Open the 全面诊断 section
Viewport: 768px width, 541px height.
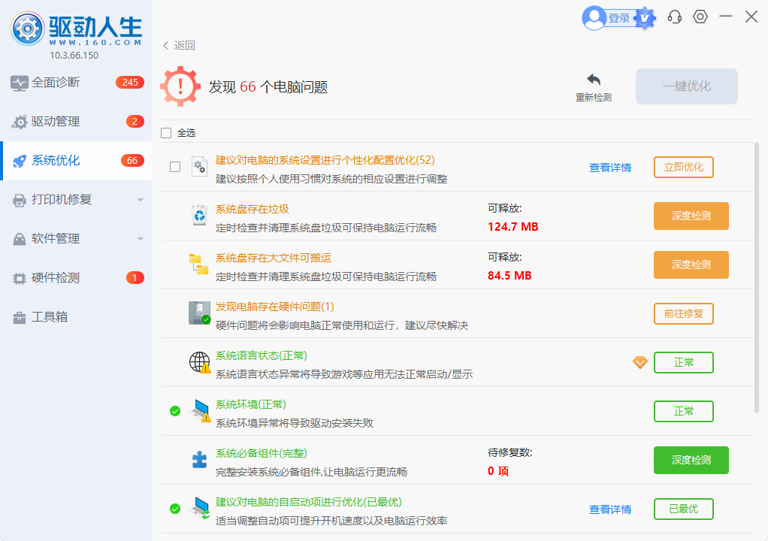coord(76,83)
